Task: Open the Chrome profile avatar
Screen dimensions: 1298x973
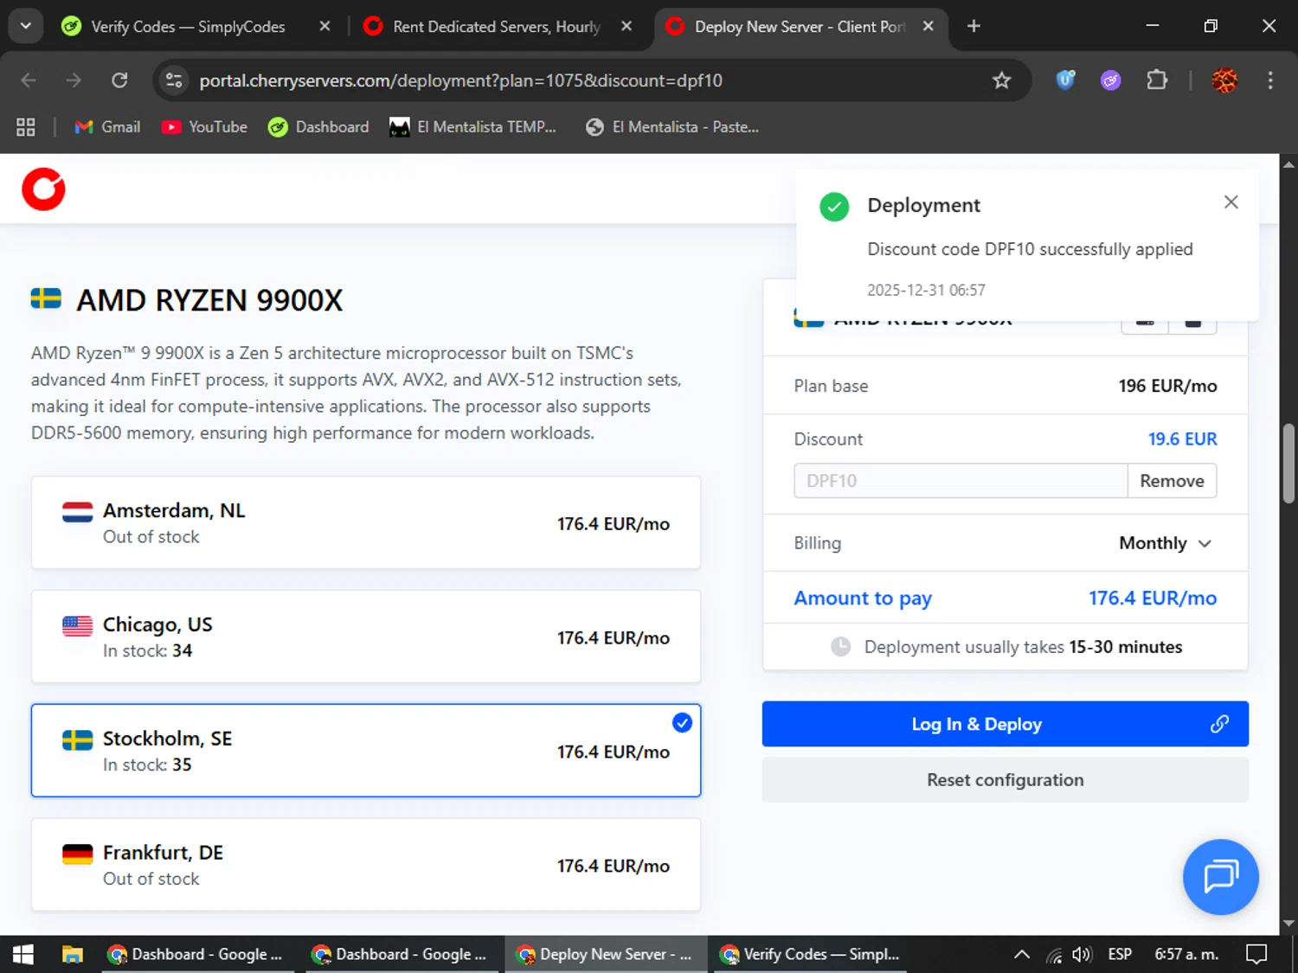Action: [x=1224, y=80]
